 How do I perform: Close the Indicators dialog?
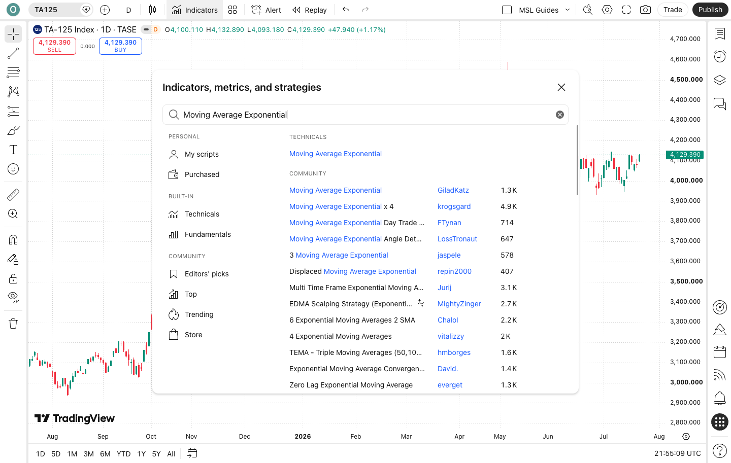click(x=561, y=87)
